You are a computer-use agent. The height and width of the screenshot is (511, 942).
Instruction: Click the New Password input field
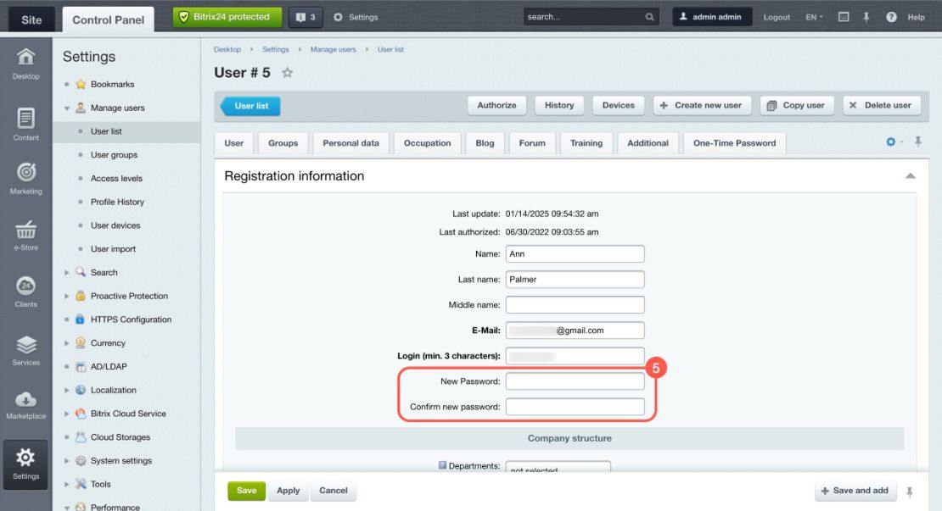(575, 381)
